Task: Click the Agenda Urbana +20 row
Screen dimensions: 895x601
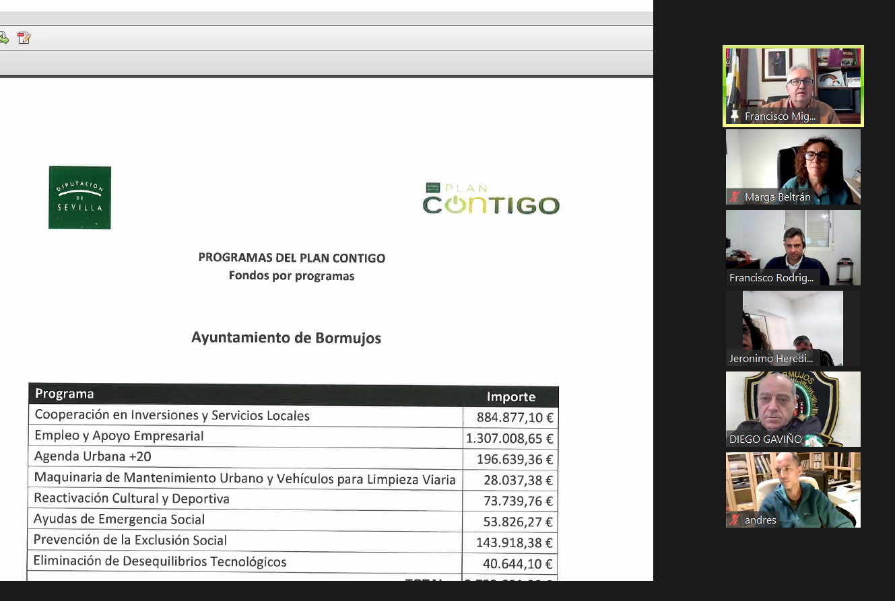Action: point(93,457)
